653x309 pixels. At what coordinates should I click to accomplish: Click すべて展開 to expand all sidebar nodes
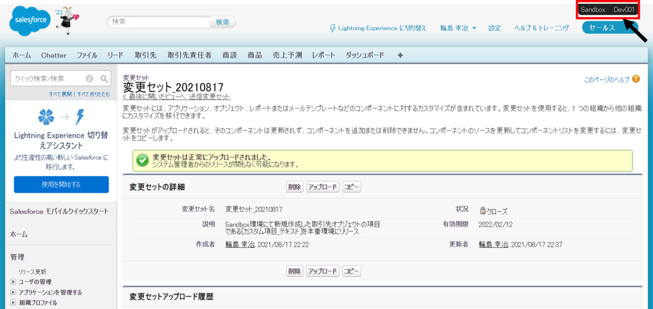tap(60, 94)
